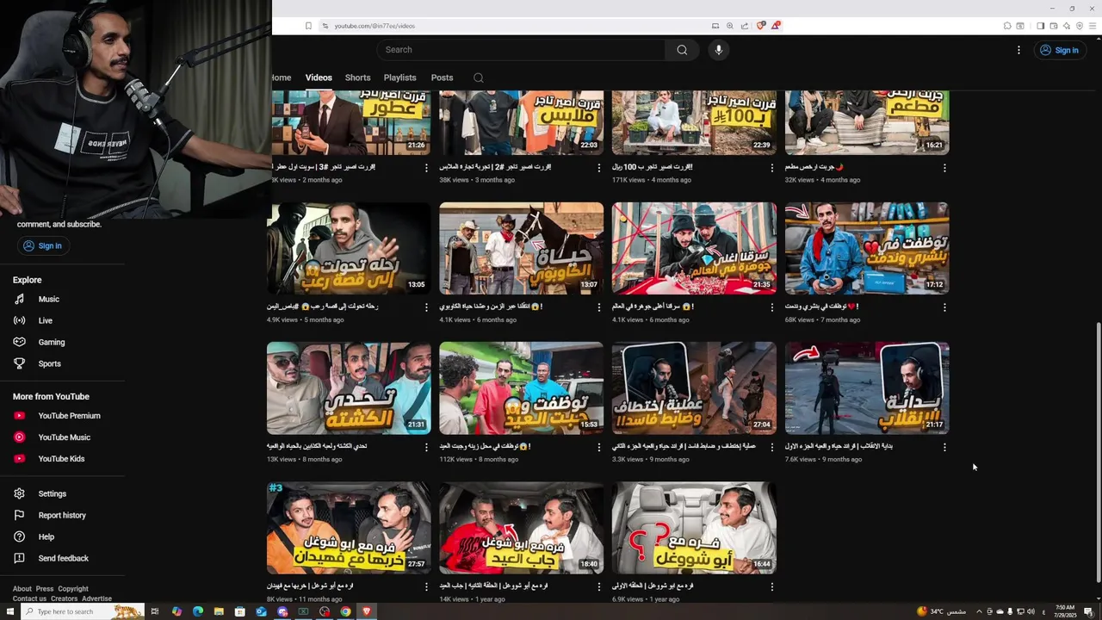
Task: Open more options for 27:04 kidnapping video
Action: tap(771, 447)
